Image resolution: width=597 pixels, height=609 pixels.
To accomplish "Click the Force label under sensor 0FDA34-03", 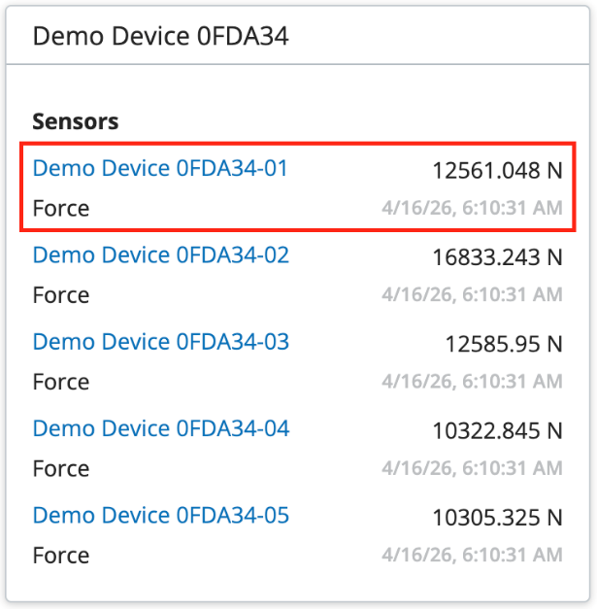I will pyautogui.click(x=61, y=382).
